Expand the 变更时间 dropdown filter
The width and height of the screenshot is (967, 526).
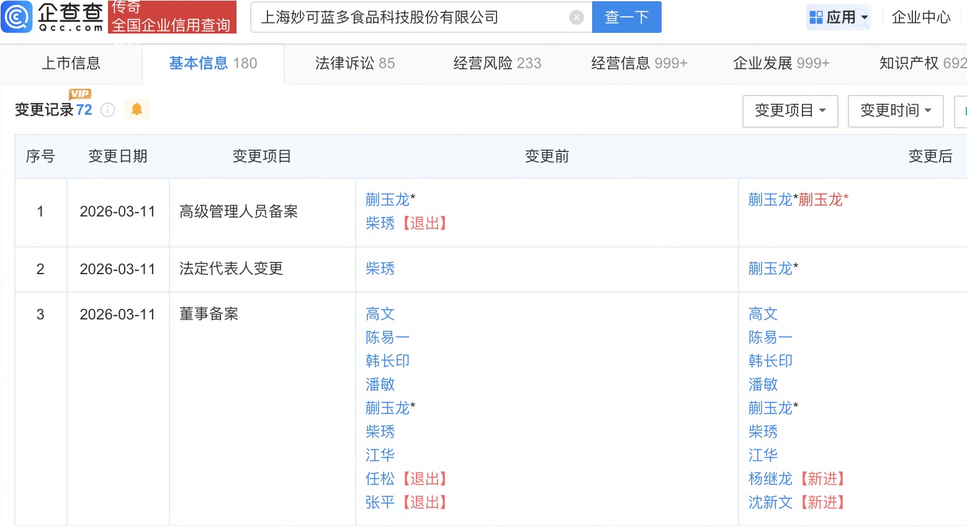895,111
